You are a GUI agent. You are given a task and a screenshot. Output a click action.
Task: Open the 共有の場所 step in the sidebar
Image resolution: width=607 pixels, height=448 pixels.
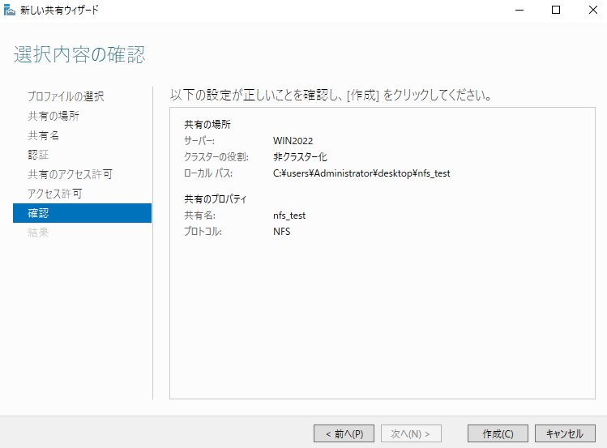53,116
